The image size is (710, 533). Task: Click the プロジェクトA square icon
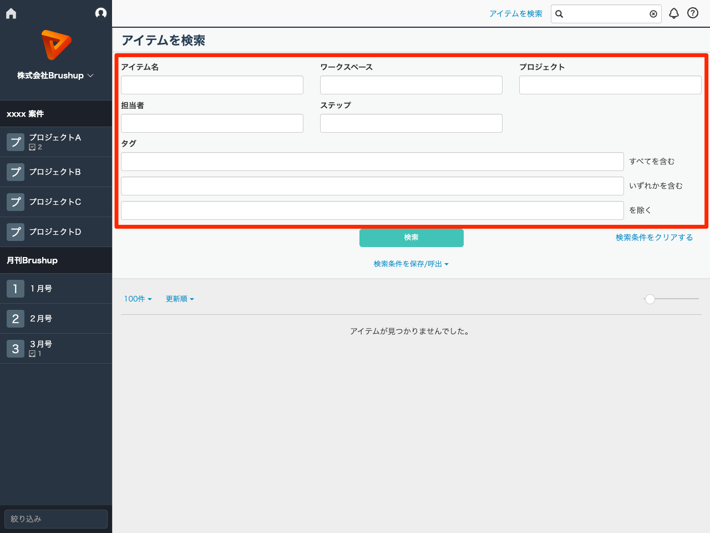[16, 142]
